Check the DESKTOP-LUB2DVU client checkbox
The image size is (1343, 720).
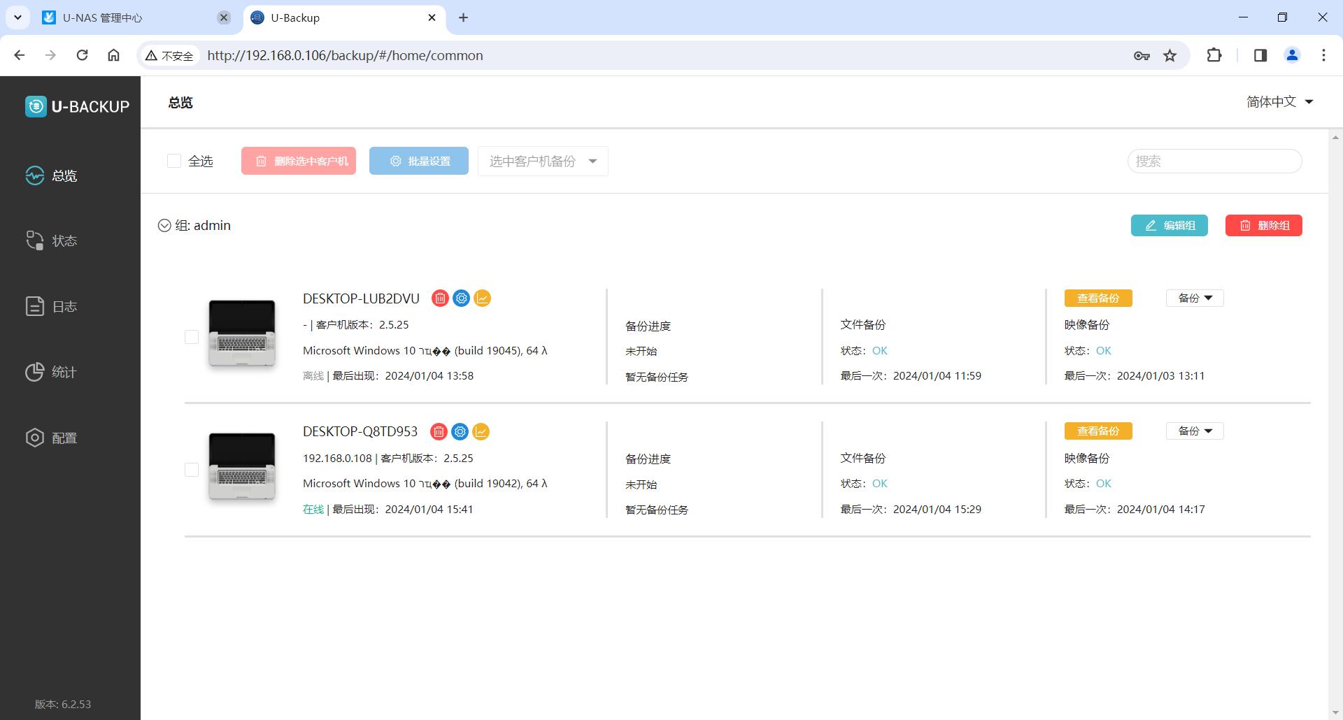(192, 336)
